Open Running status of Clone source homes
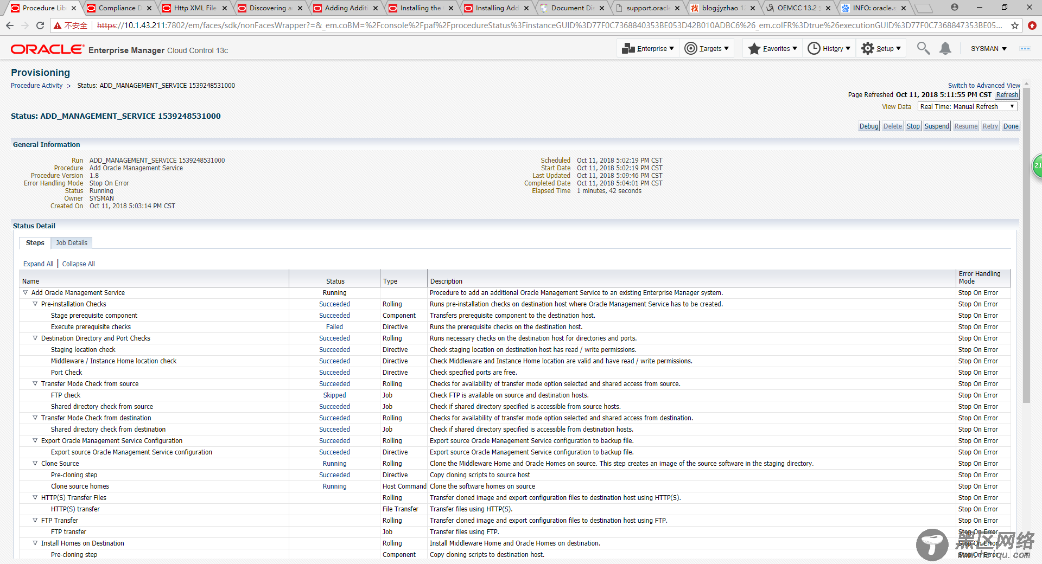The height and width of the screenshot is (564, 1042). tap(334, 486)
